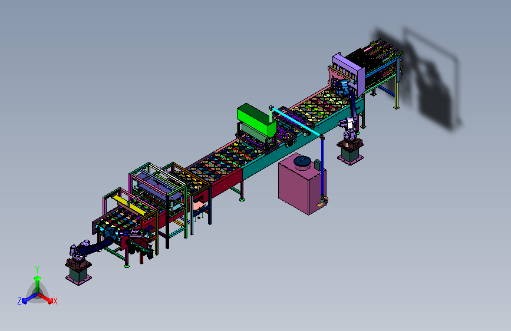This screenshot has width=511, height=331.
Task: Click the red X axis of the orientation triad
Action: coord(45,298)
